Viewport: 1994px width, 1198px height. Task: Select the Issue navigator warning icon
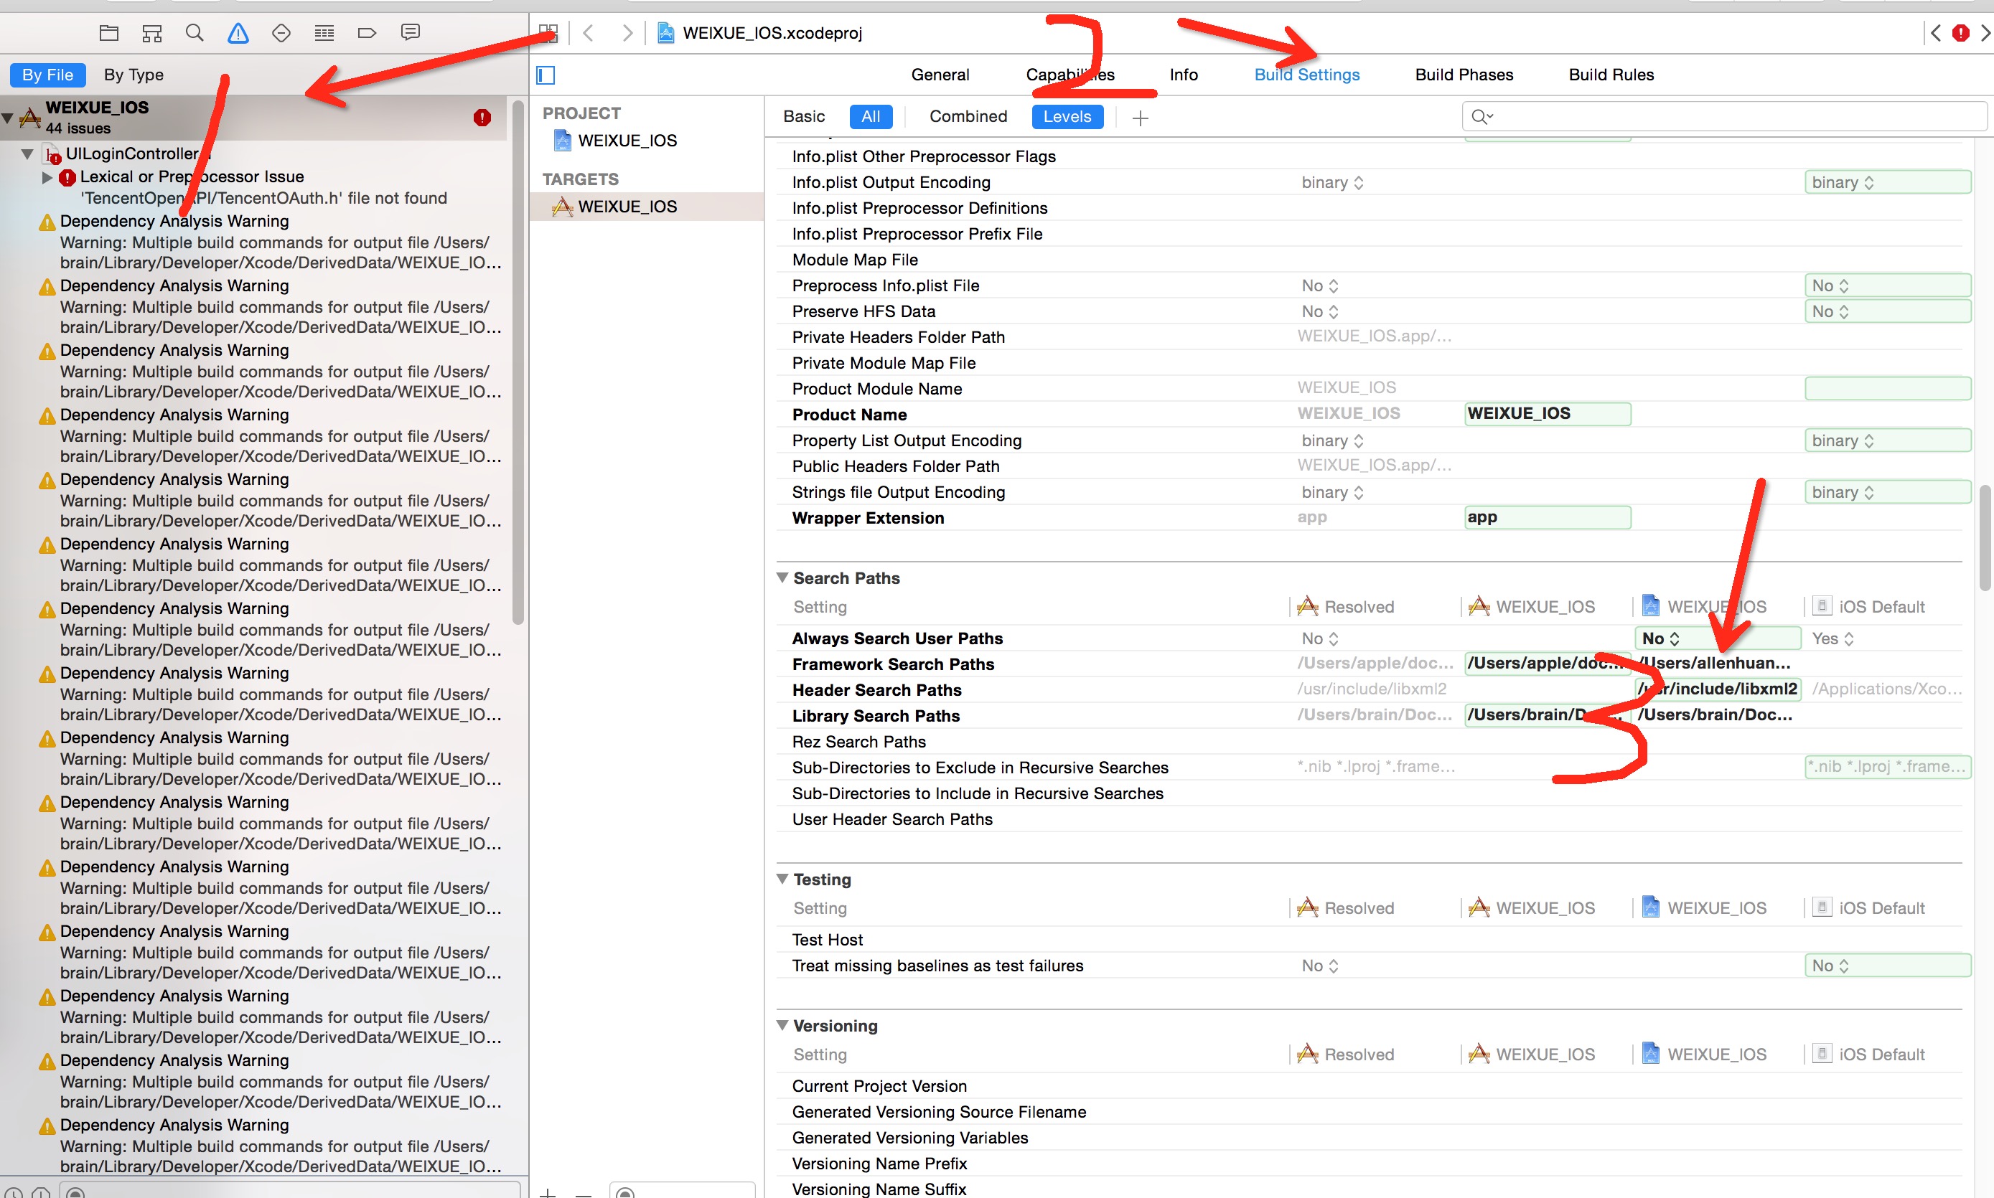[x=238, y=33]
